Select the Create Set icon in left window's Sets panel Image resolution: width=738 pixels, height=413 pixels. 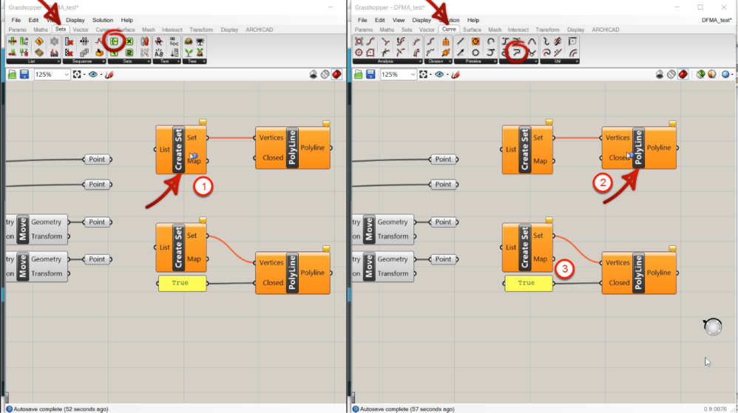(x=115, y=41)
